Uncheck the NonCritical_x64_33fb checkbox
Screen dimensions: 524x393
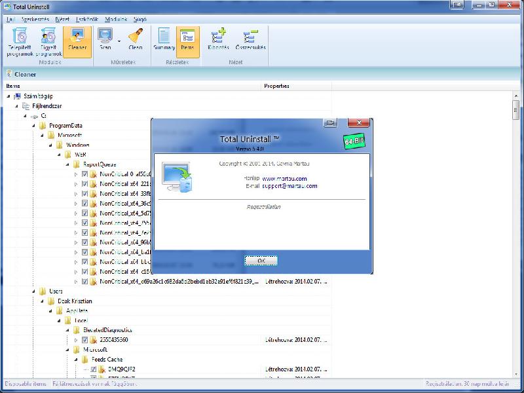84,193
